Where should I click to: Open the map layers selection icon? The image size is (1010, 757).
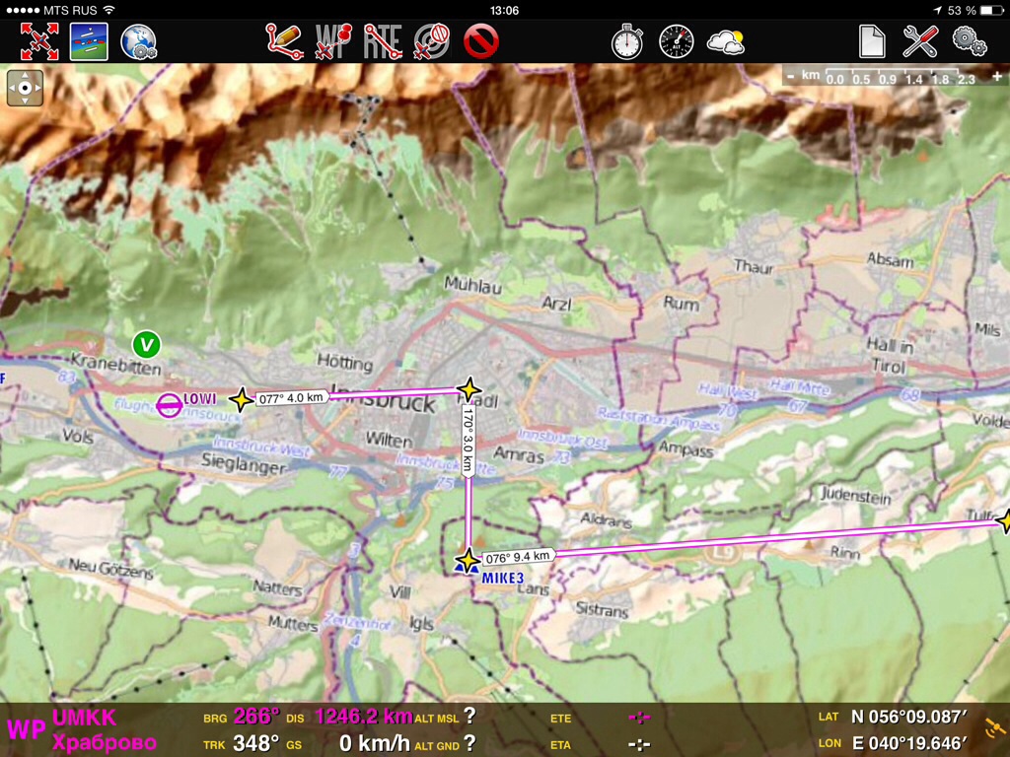(x=89, y=41)
